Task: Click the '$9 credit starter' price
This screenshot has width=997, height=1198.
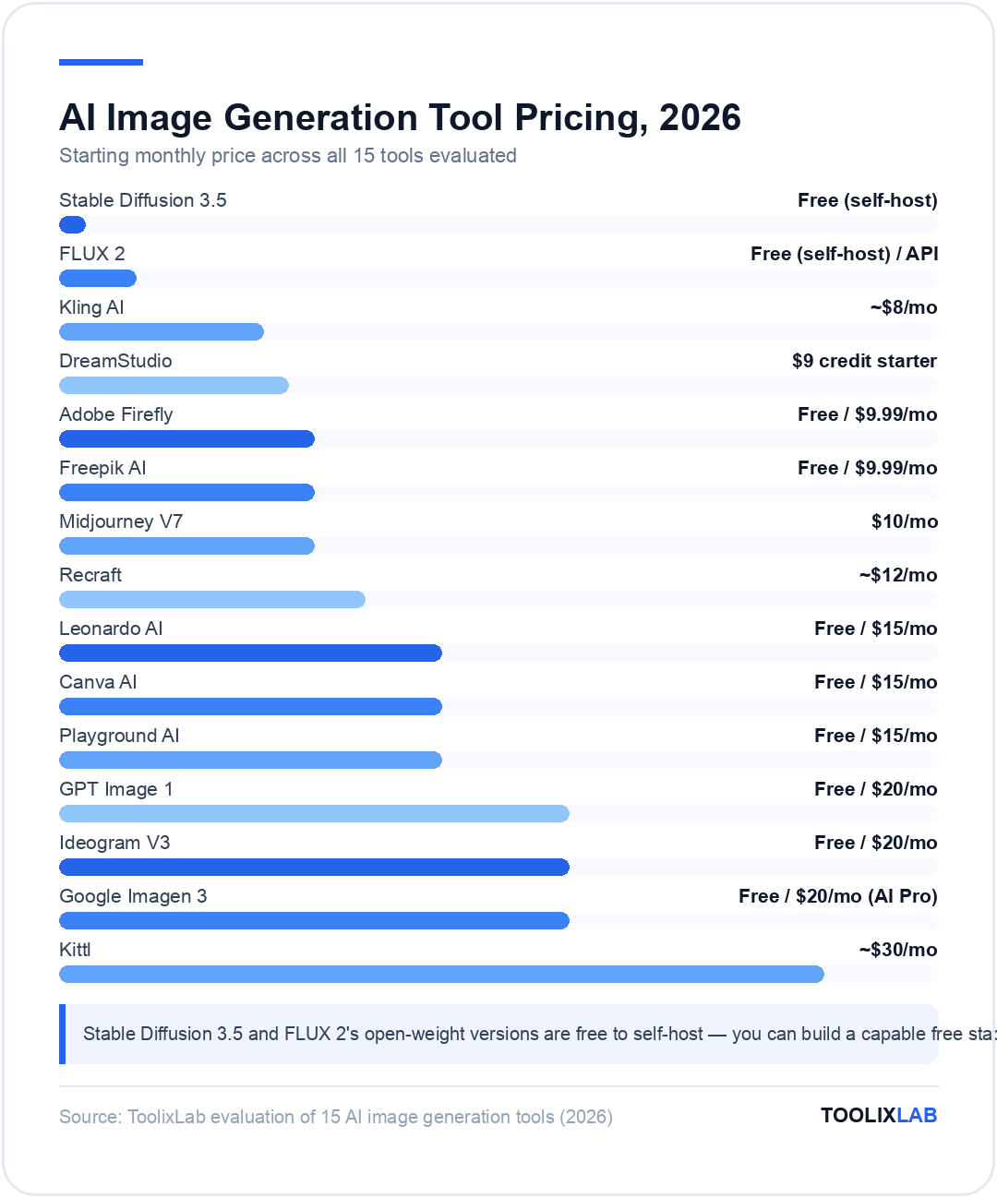Action: pyautogui.click(x=864, y=361)
